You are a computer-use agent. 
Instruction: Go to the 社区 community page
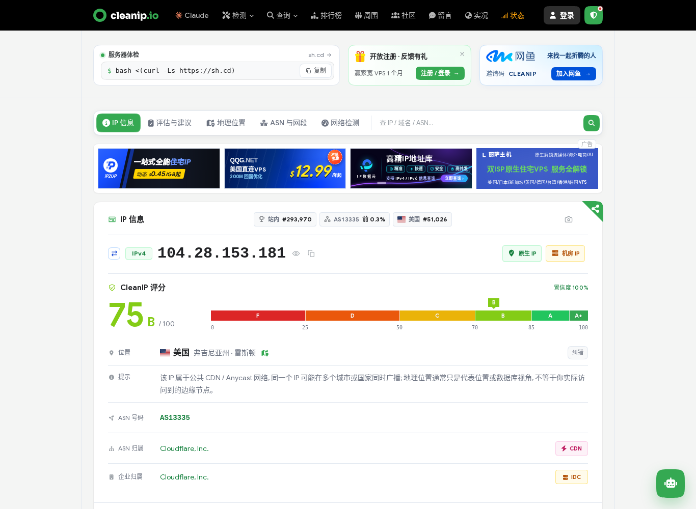403,15
